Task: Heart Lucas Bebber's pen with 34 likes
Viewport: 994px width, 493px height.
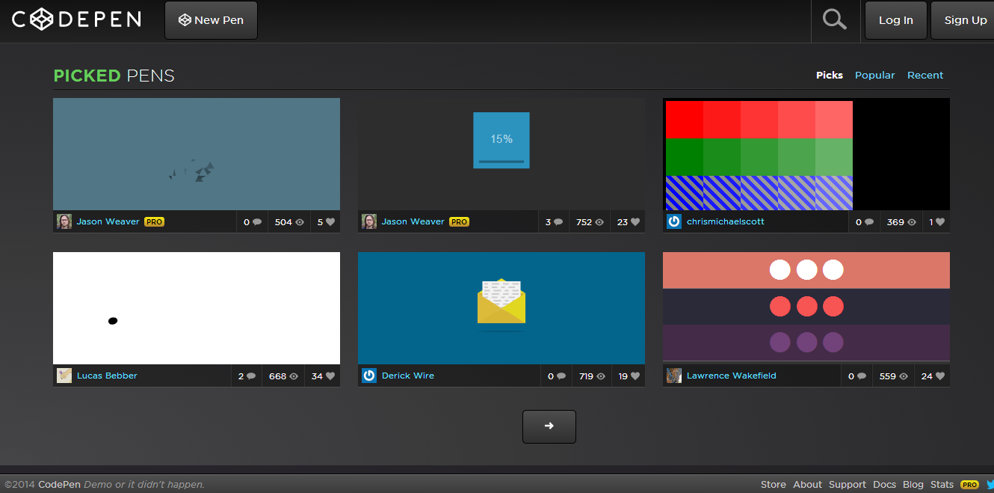Action: (x=323, y=376)
